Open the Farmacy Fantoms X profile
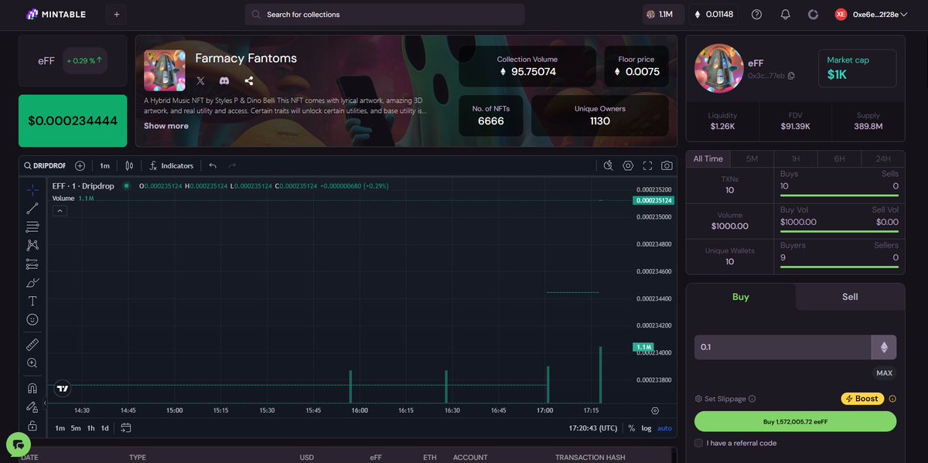The width and height of the screenshot is (928, 463). tap(201, 80)
